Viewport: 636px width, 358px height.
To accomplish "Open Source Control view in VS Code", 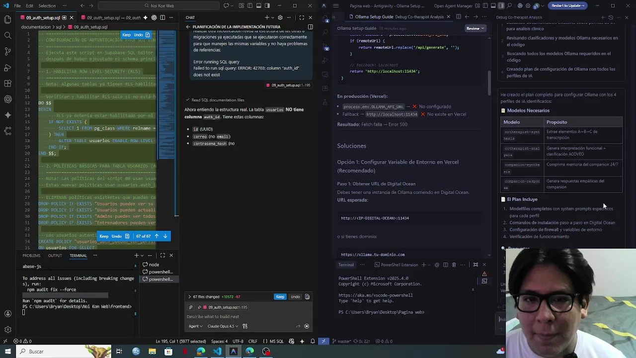I will [x=7, y=51].
